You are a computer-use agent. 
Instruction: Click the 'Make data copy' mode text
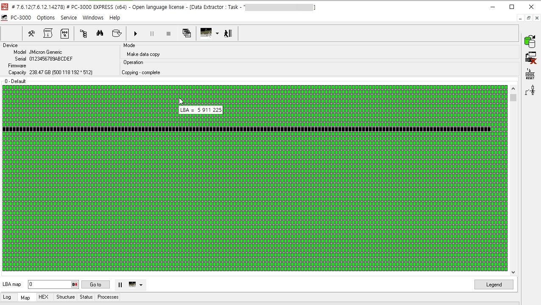(x=143, y=54)
